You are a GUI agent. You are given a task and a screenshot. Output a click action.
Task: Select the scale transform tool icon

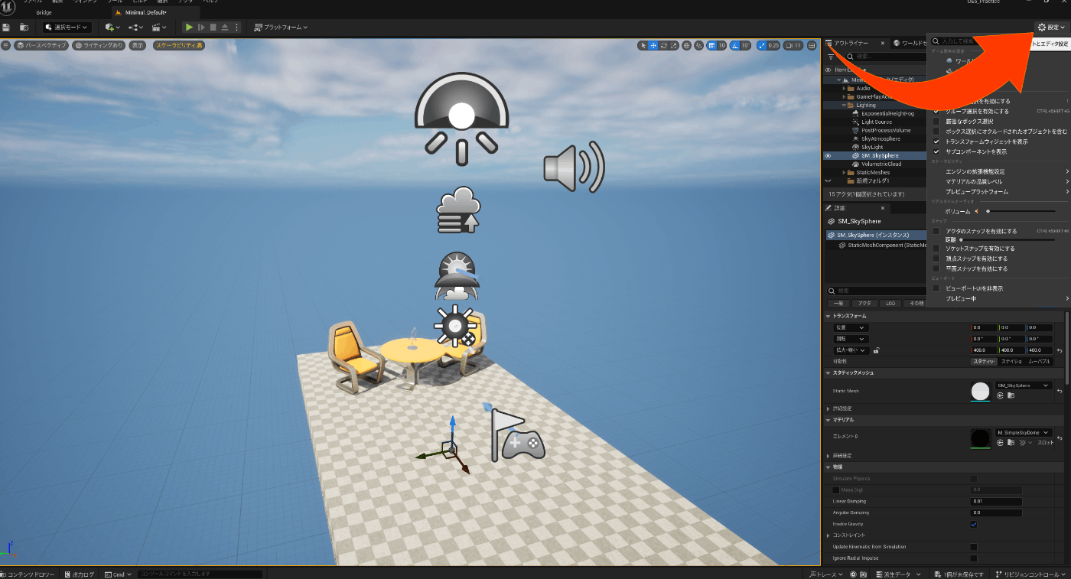[x=673, y=45]
